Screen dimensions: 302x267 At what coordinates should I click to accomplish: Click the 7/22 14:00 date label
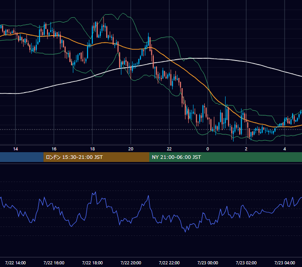(x=16, y=263)
